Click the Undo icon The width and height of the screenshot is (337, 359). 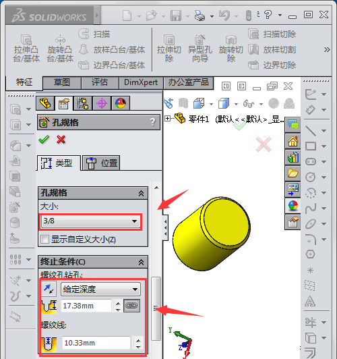224,16
